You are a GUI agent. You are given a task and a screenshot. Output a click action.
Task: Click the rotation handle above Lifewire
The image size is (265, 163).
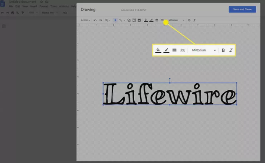pos(170,79)
